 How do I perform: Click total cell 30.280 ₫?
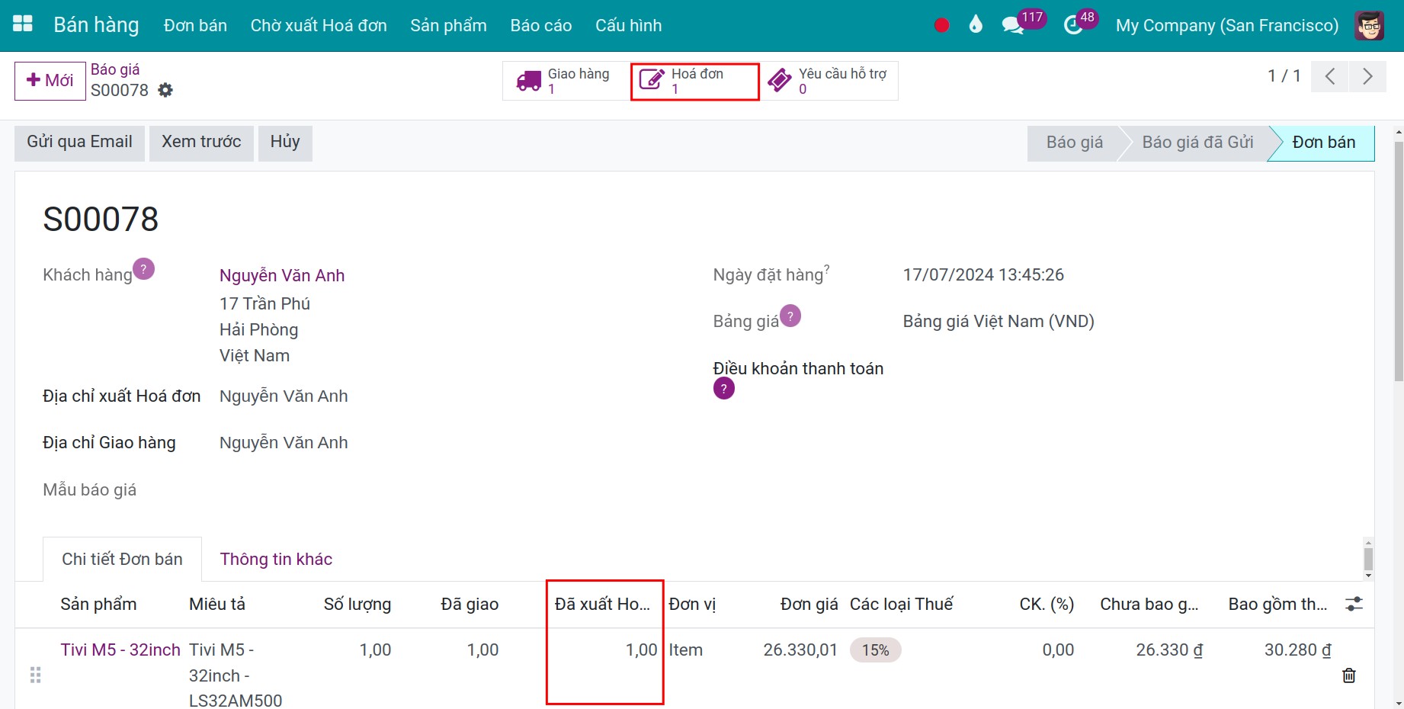pos(1298,650)
